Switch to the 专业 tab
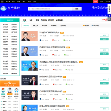111x111 pixels. coord(31,20)
